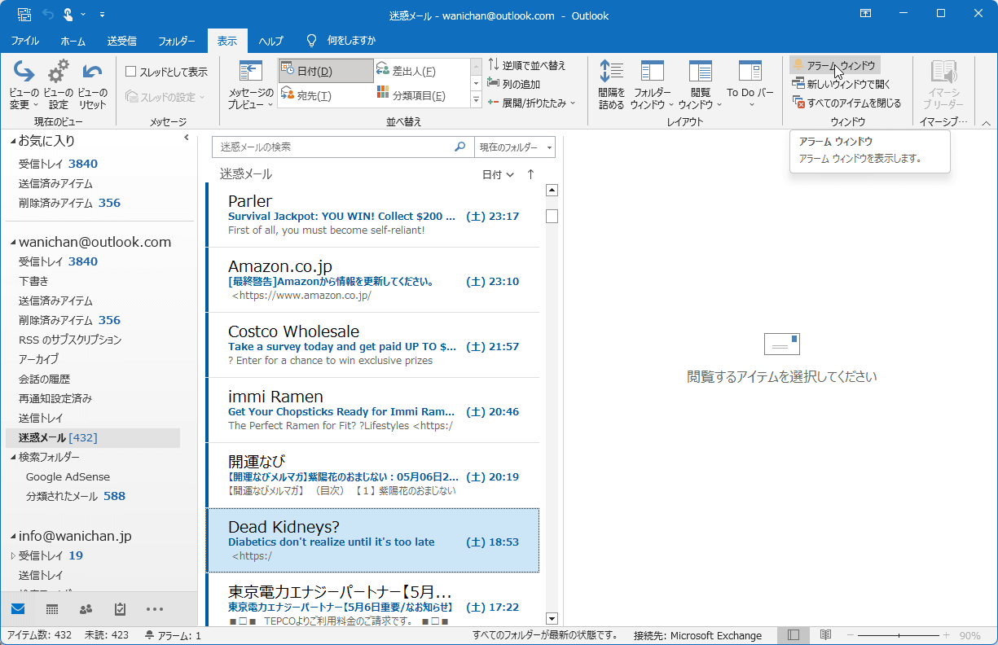998x645 pixels.
Task: Switch to People navigation icon
Action: pos(86,608)
